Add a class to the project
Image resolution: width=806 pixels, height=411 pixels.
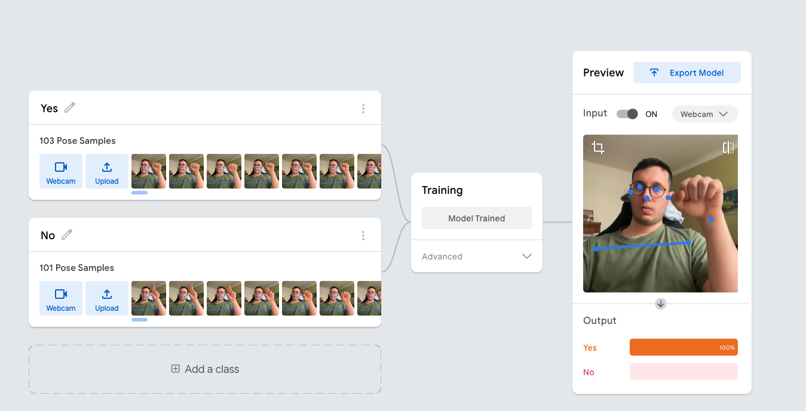[x=205, y=369]
